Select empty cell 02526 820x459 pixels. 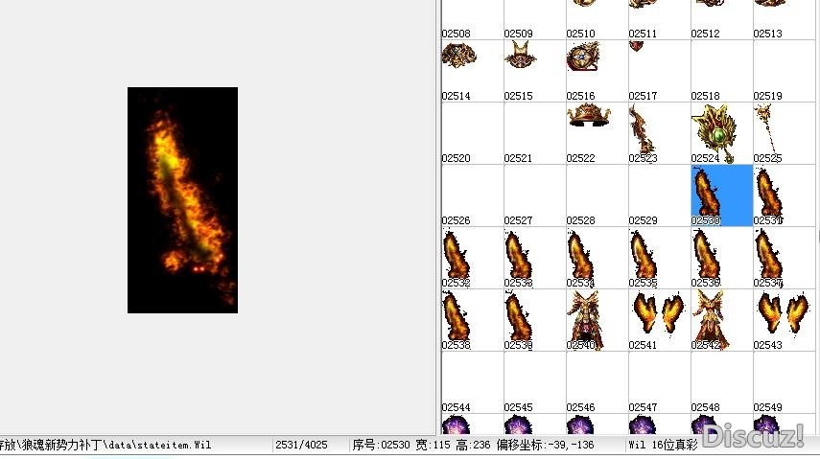click(472, 195)
